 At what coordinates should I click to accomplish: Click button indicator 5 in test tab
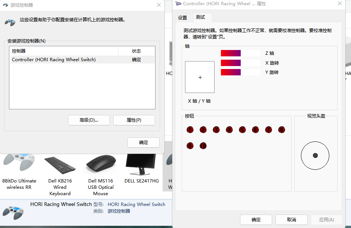243,130
